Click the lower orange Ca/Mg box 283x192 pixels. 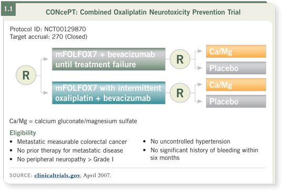236,84
